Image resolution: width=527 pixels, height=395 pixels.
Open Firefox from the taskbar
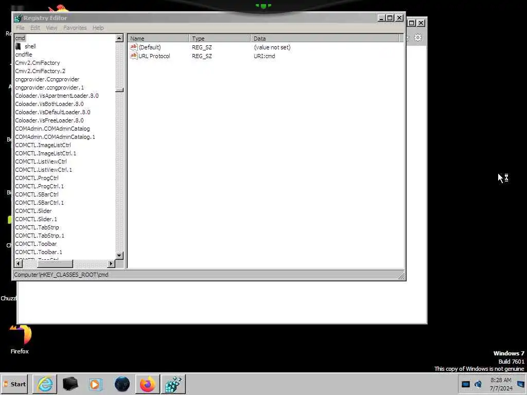click(x=148, y=384)
